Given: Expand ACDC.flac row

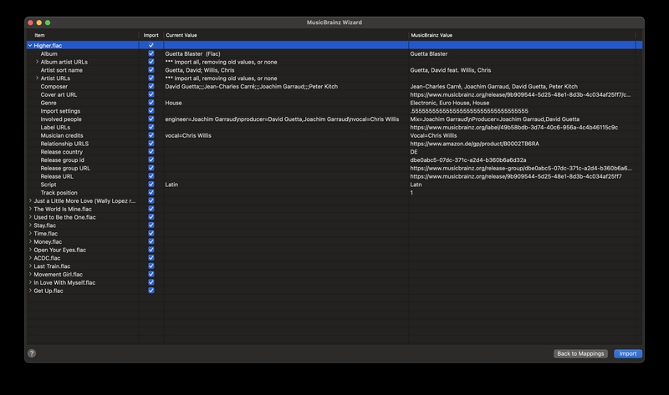Looking at the screenshot, I should point(30,258).
